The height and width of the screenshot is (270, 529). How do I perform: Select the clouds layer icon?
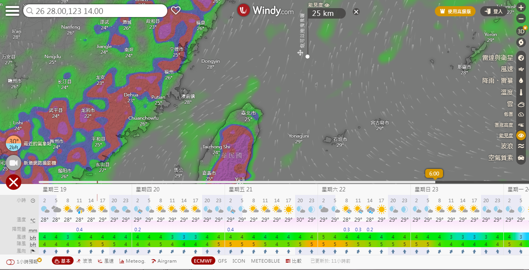[x=521, y=104]
